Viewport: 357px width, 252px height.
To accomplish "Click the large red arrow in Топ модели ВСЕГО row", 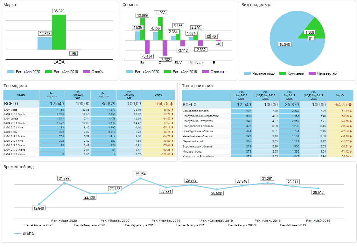I will (x=171, y=104).
